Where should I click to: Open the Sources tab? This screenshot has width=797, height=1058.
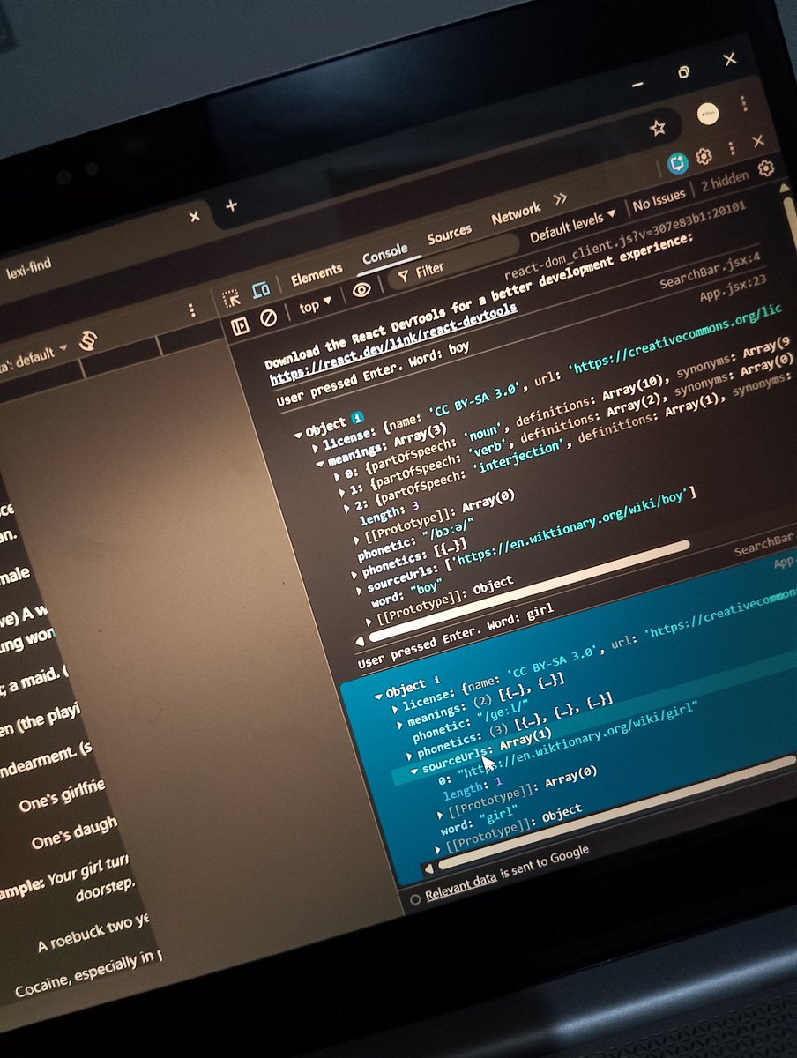450,235
